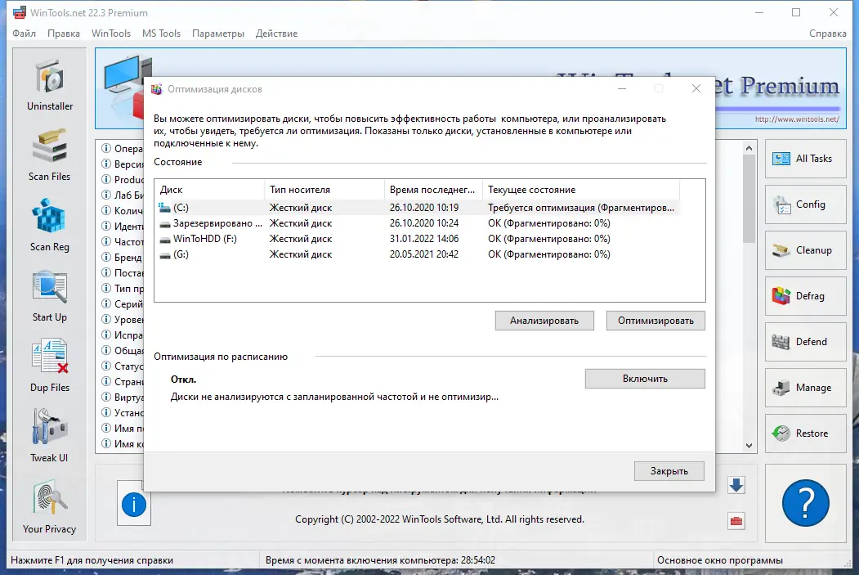The image size is (859, 575).
Task: Click the blue down arrow icon
Action: pos(736,485)
